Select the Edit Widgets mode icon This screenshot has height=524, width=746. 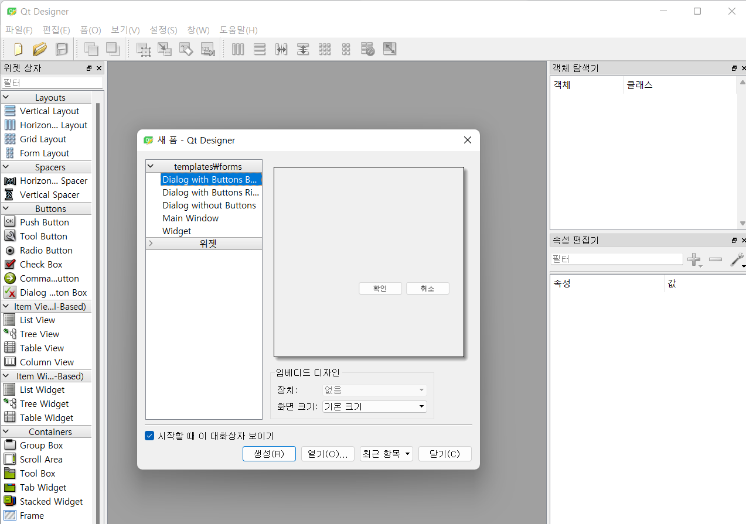pos(144,49)
